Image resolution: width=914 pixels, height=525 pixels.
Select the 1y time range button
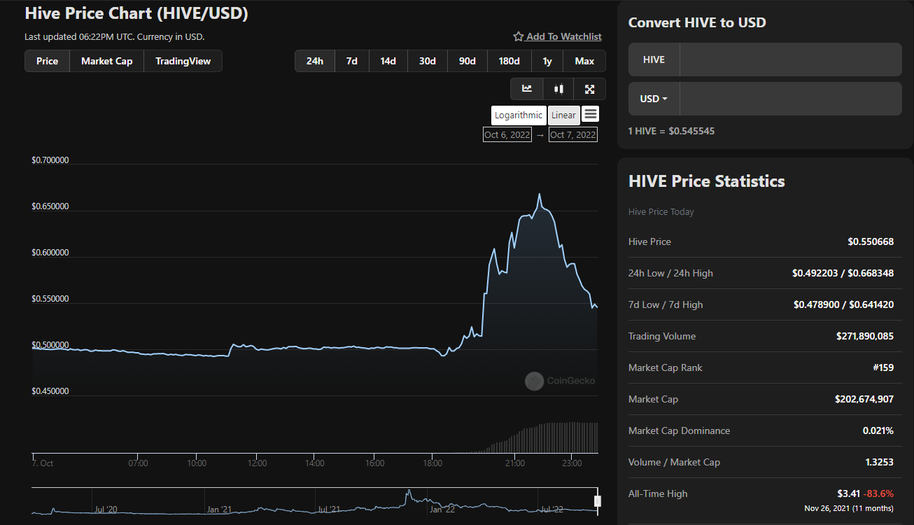point(547,61)
